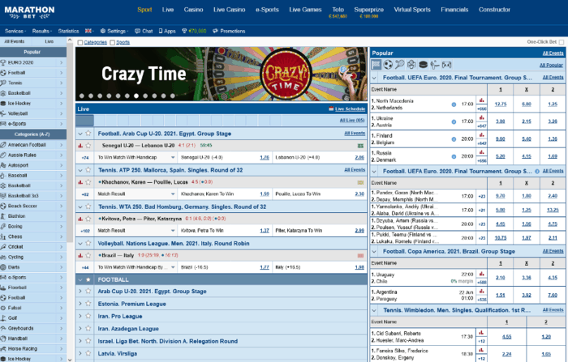
Task: Open live statistics for Khachanov vs Pouille
Action: point(80,182)
